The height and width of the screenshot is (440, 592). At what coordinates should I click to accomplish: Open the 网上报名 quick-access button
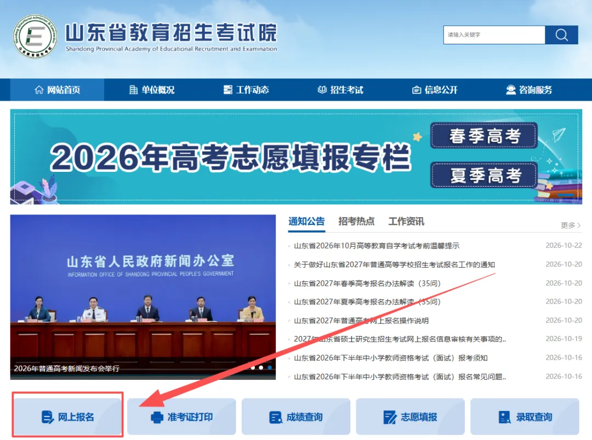click(68, 416)
